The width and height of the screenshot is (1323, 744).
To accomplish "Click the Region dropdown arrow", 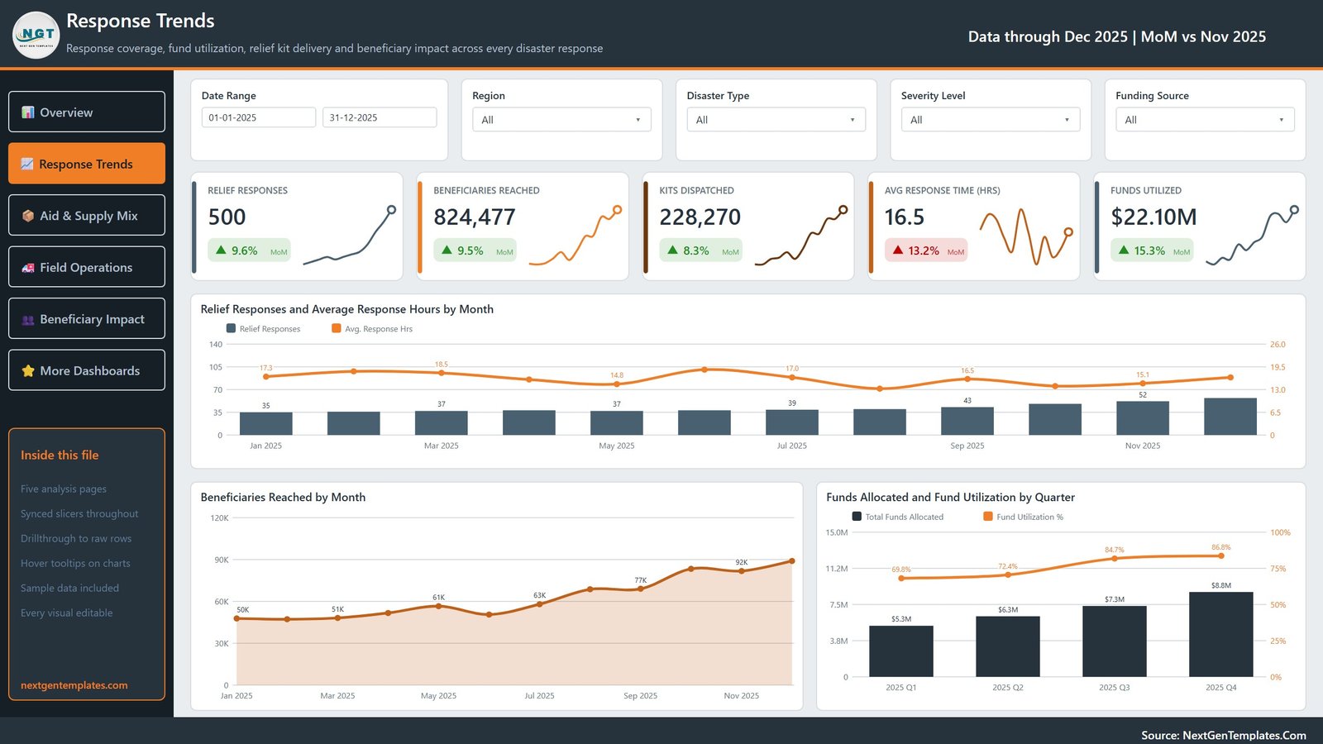I will [638, 120].
